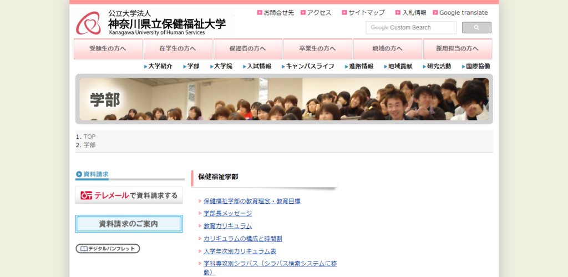Image resolution: width=568 pixels, height=277 pixels.
Task: Open the デジタルパンフレット button
Action: [x=108, y=249]
